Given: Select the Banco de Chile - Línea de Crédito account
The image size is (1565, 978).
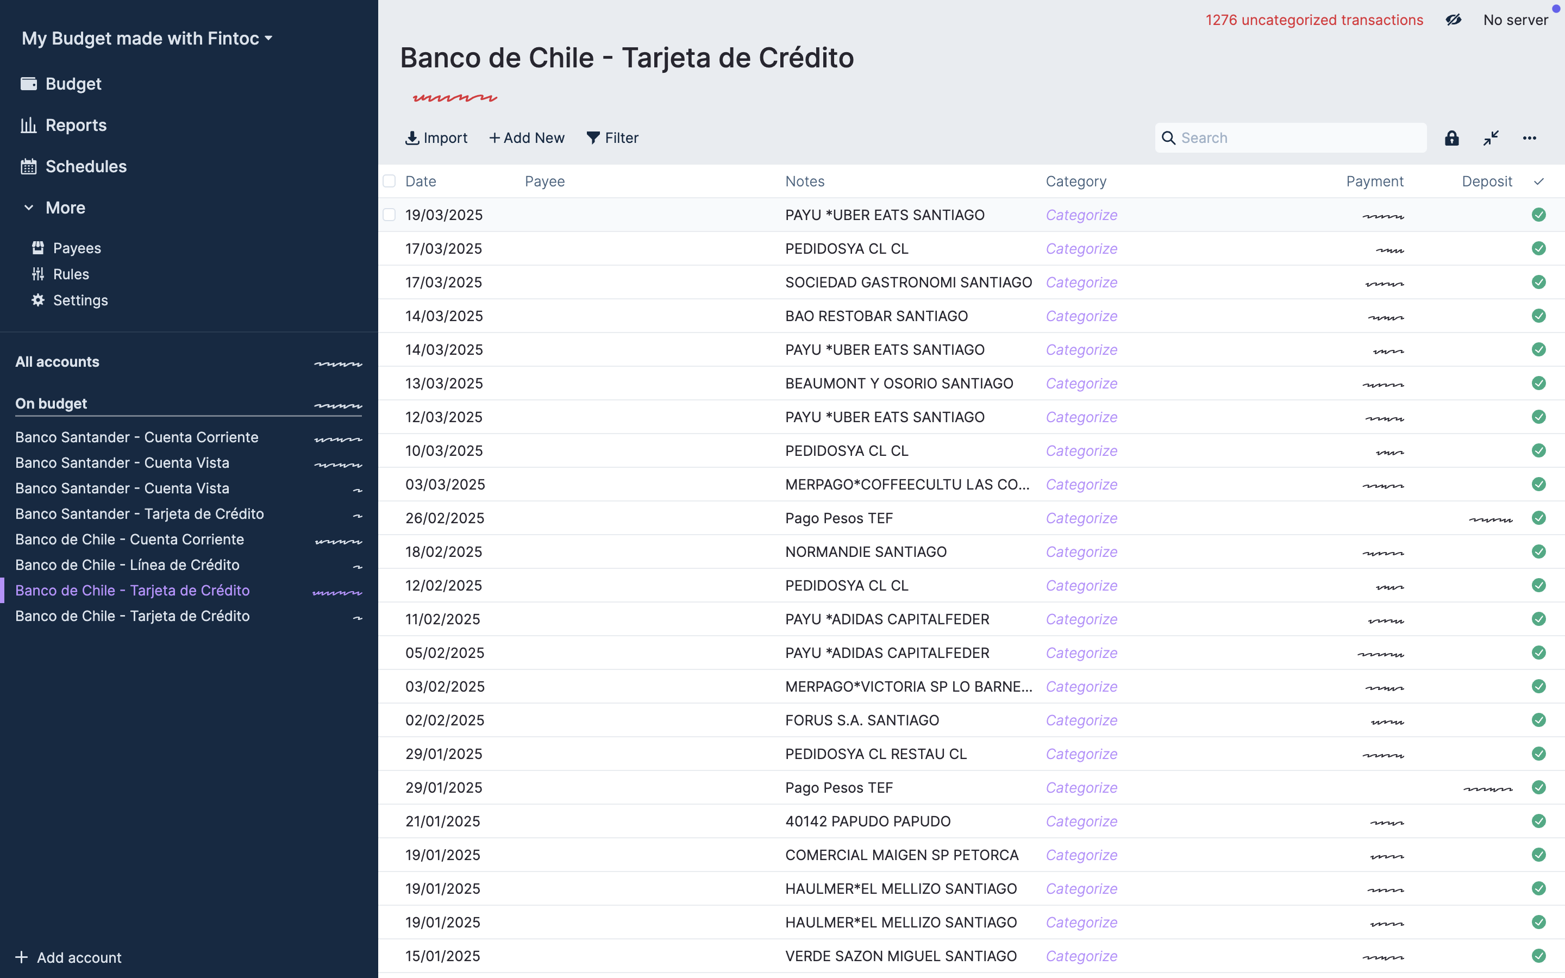Looking at the screenshot, I should point(127,565).
